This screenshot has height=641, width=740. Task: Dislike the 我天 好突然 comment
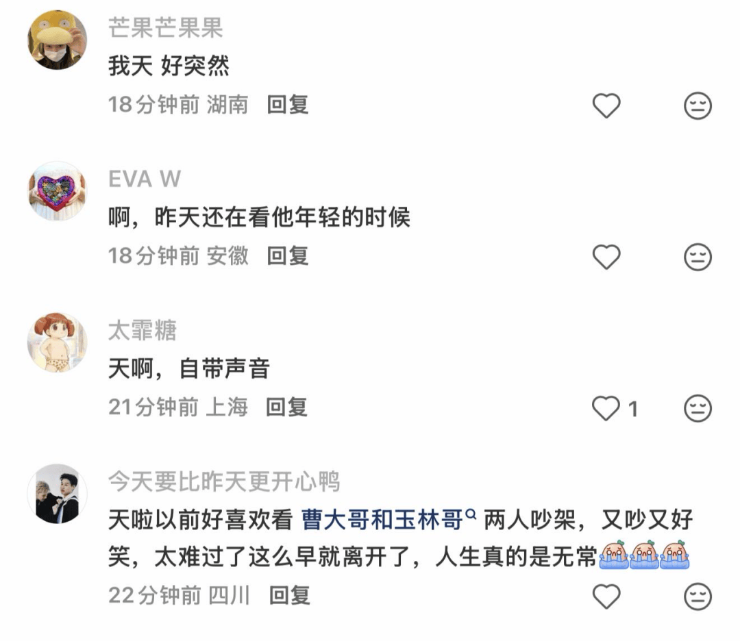[x=698, y=105]
